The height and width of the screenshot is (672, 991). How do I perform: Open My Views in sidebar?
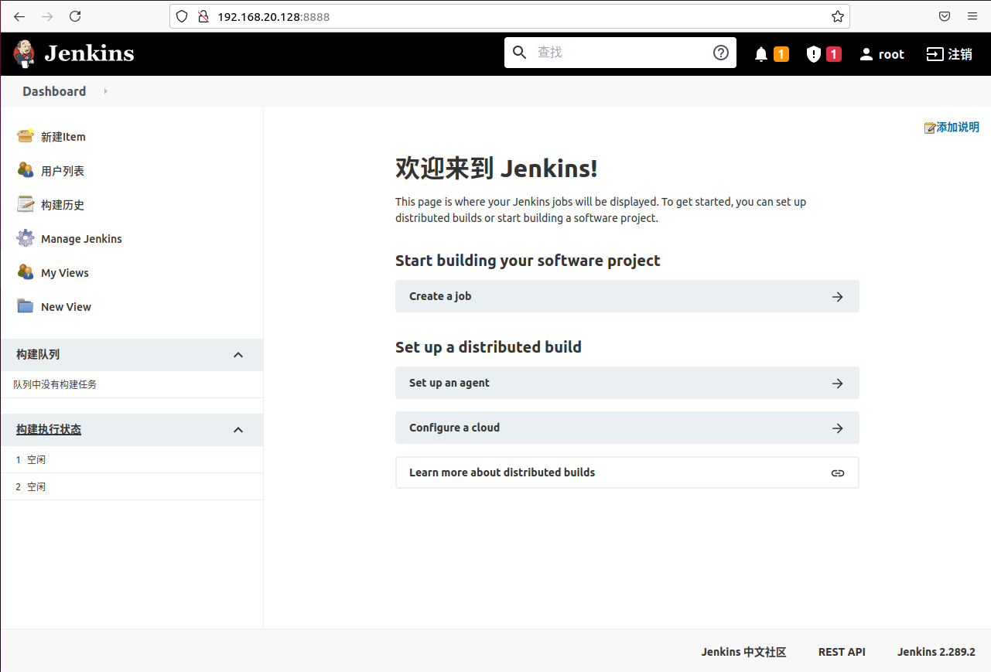click(65, 273)
